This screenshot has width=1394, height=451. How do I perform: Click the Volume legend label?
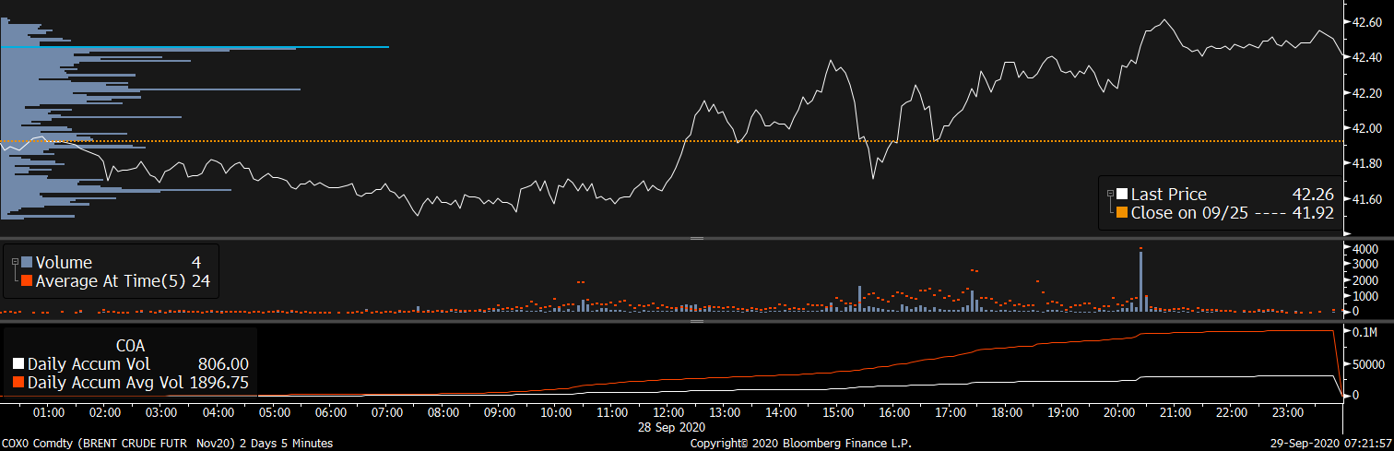64,263
